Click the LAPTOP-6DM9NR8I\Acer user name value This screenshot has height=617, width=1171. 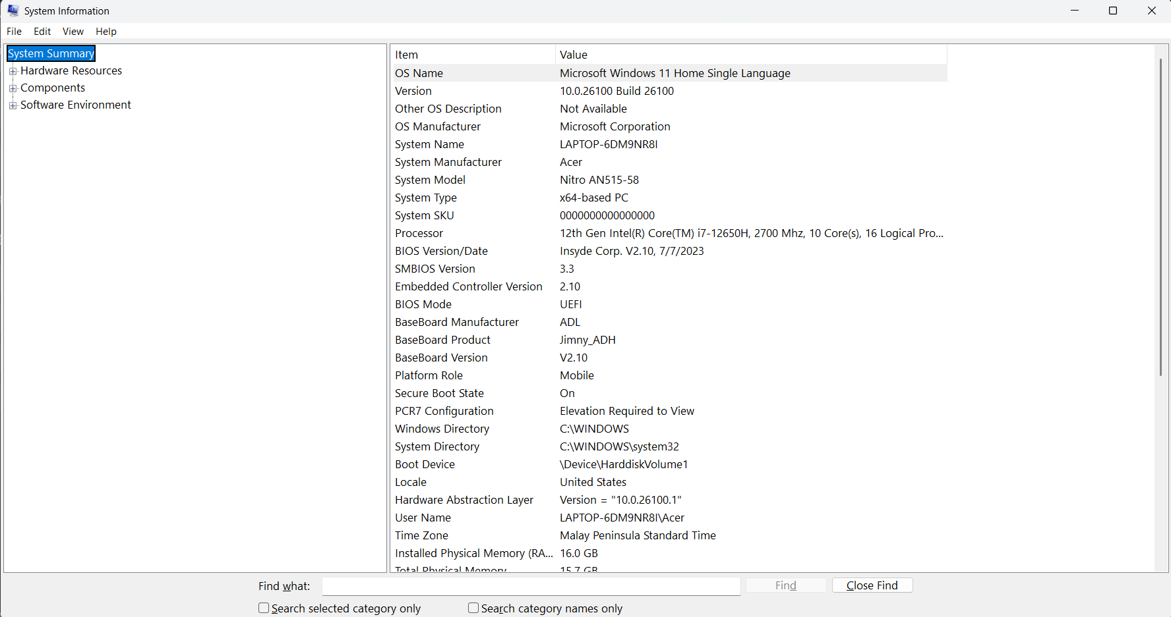click(x=622, y=518)
